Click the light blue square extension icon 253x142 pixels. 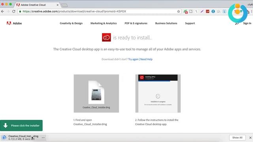[x=224, y=11]
